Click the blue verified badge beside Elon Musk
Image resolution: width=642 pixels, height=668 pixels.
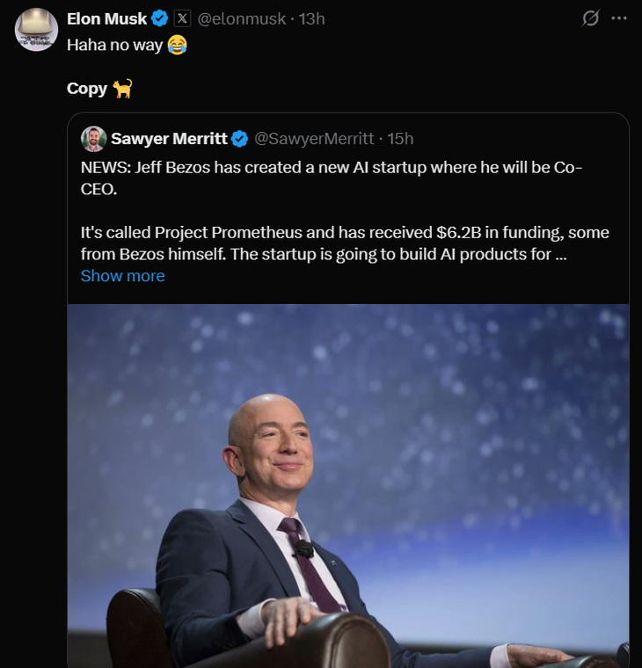tap(160, 18)
